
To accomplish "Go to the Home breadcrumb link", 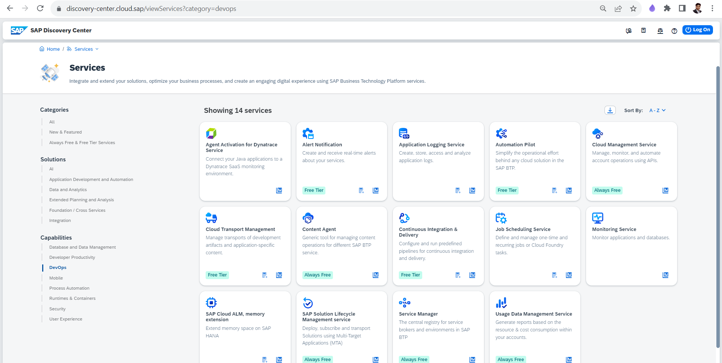I will tap(53, 49).
